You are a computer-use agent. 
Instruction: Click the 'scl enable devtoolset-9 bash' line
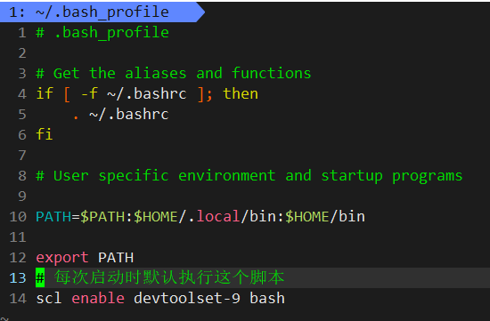(160, 299)
